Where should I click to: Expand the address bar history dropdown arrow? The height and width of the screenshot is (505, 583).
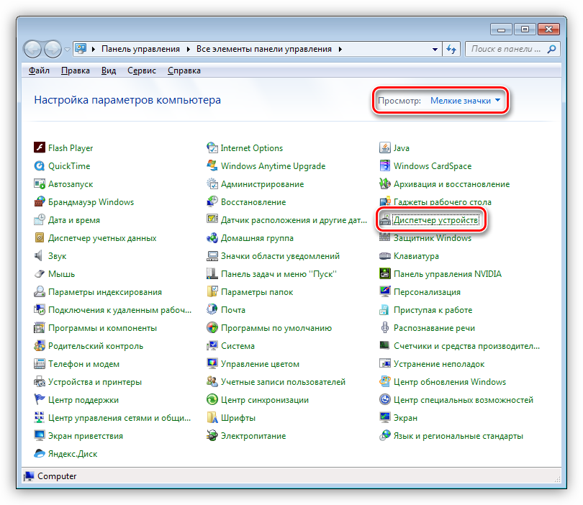coord(435,49)
